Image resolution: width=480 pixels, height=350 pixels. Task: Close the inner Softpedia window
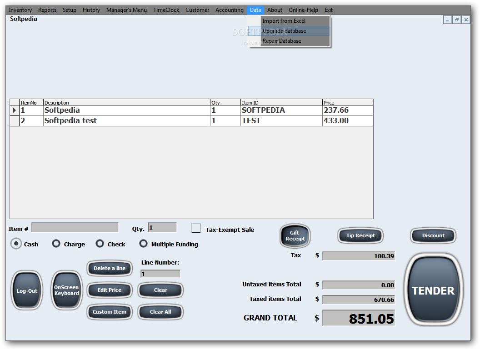[x=466, y=20]
